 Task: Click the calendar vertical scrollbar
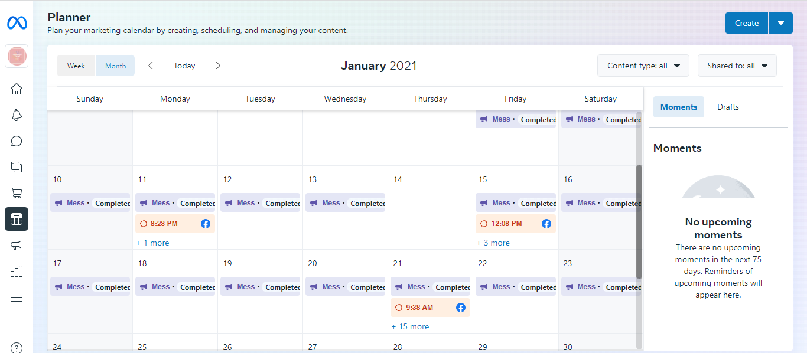click(639, 221)
